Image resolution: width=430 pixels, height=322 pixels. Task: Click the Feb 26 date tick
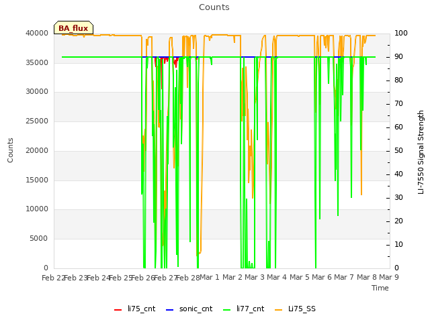click(143, 278)
